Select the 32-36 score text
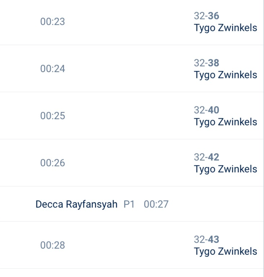Screen dimensions: 264x277 [207, 16]
